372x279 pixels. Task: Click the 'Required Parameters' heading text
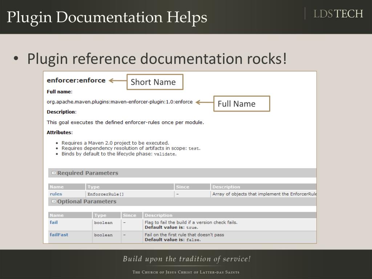tap(88, 173)
